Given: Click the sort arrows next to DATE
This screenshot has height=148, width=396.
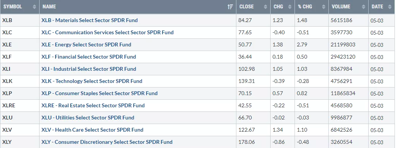Looking at the screenshot, I should (x=390, y=7).
